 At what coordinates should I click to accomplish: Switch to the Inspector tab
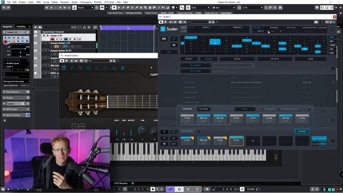pyautogui.click(x=8, y=27)
